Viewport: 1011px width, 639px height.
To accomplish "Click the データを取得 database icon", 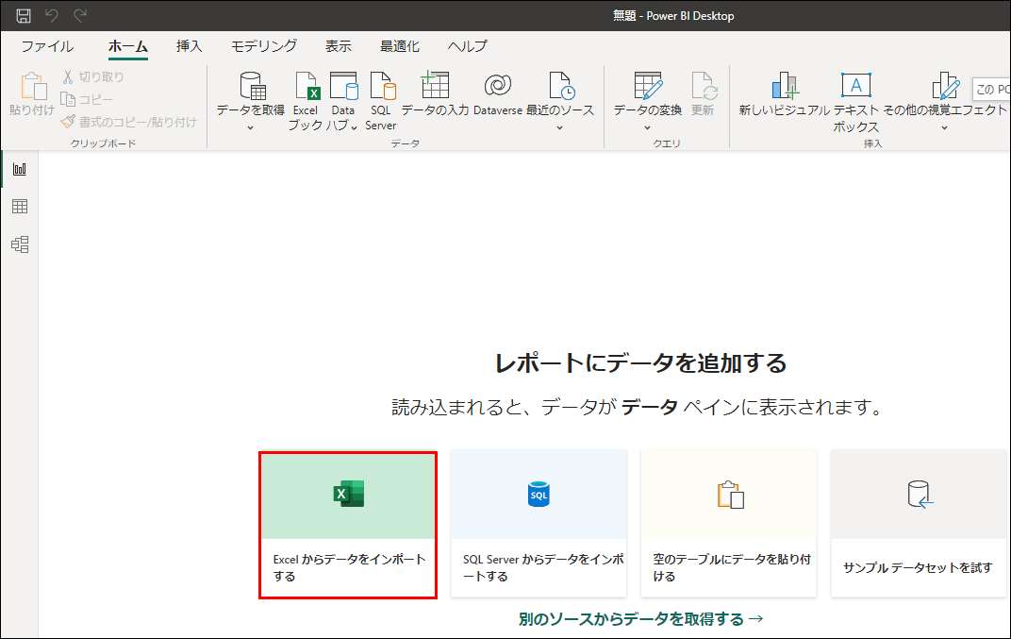I will (252, 86).
